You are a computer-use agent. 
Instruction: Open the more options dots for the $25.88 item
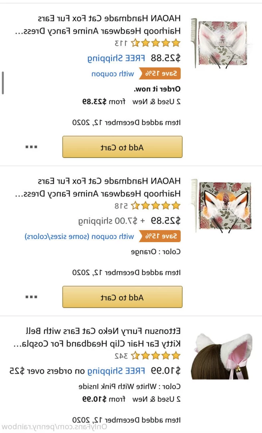pyautogui.click(x=31, y=147)
